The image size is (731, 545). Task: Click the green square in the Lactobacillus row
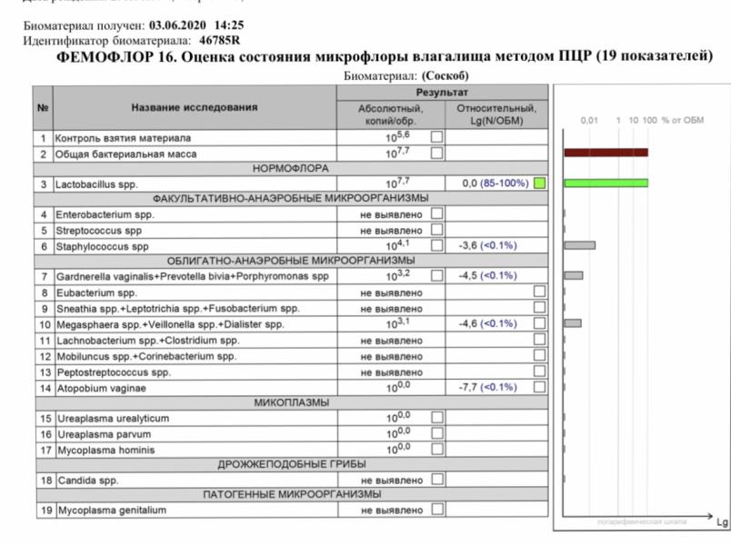(539, 183)
